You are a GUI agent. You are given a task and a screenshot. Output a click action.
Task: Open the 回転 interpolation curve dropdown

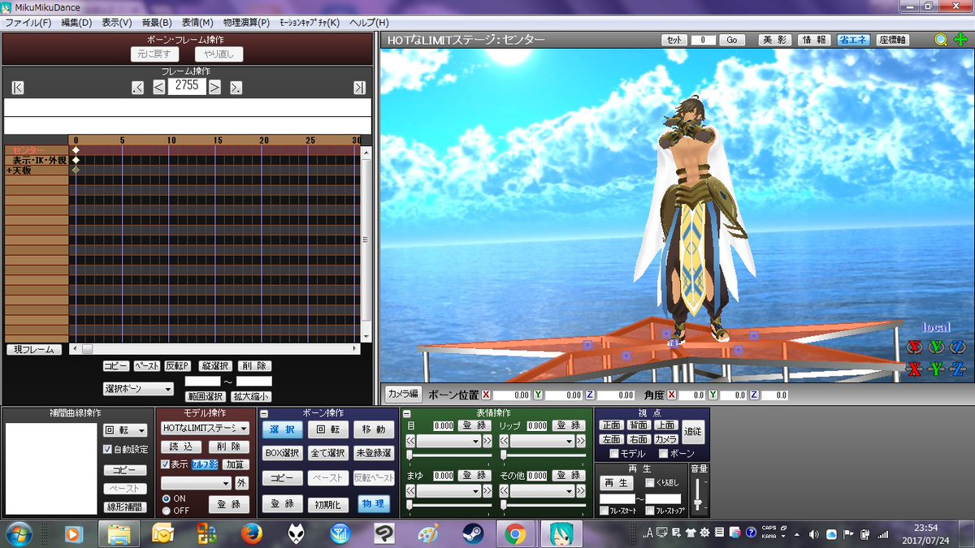(125, 430)
